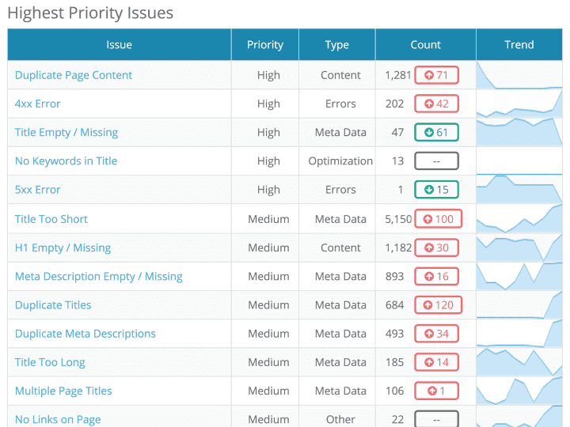Click the trend sparkline for Duplicate Page Content
The image size is (570, 427).
click(x=519, y=75)
